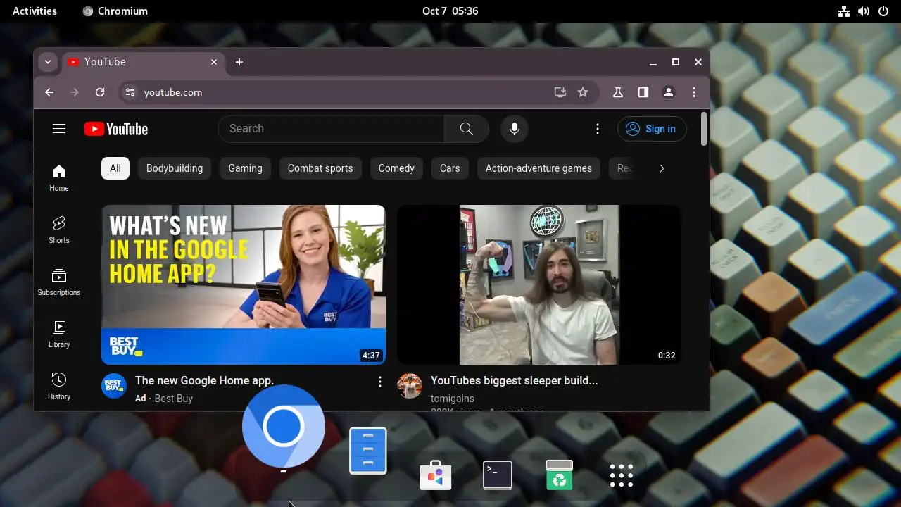Viewport: 901px width, 507px height.
Task: Open YouTube settings three-dot menu
Action: (597, 129)
